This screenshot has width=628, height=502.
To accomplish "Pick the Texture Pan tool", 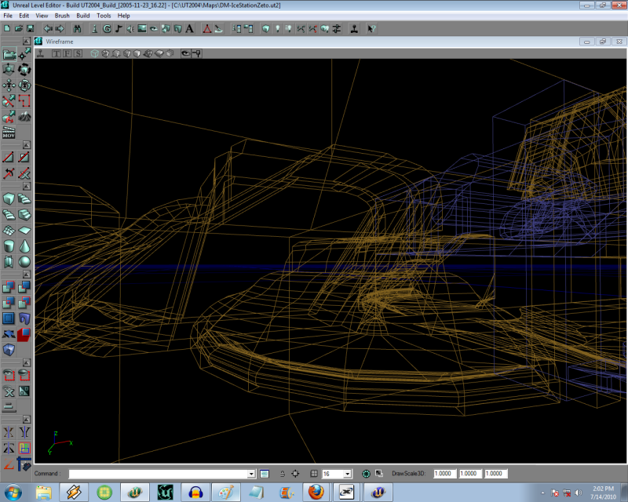I will [x=9, y=85].
